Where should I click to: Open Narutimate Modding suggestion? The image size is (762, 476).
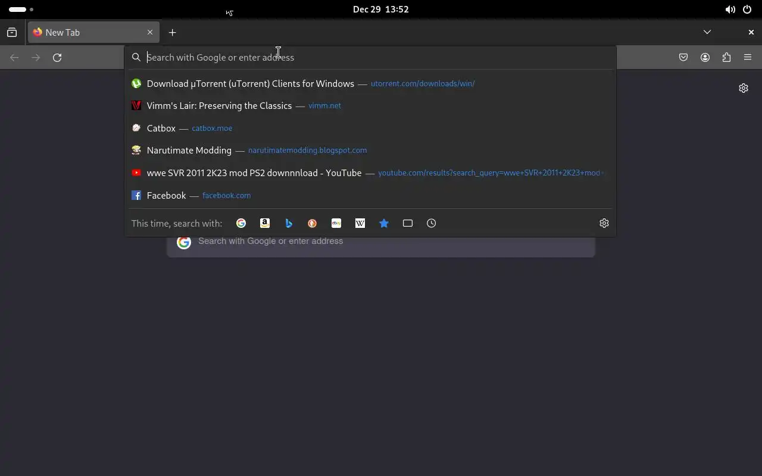coord(370,151)
